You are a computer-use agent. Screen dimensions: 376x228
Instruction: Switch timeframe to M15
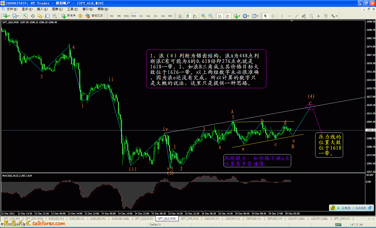pyautogui.click(x=126, y=16)
